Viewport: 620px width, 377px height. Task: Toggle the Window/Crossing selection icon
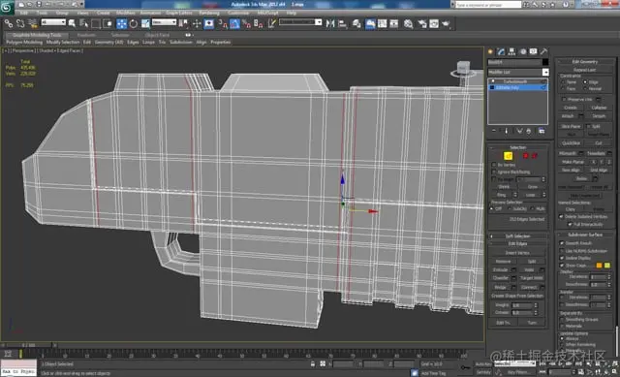(x=108, y=23)
